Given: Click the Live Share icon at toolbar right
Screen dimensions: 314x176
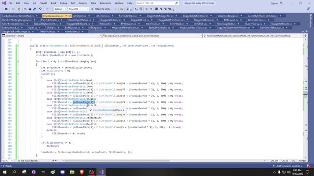Looking at the screenshot, I should (309, 9).
